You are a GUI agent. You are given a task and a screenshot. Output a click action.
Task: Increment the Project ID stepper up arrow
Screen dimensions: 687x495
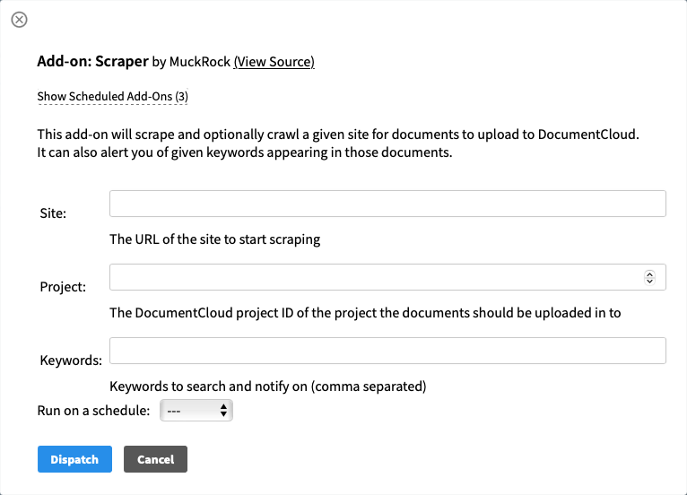coord(649,274)
